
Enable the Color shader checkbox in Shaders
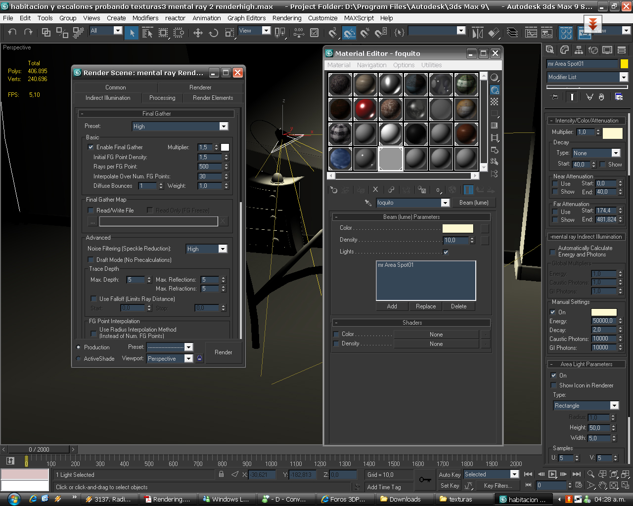point(336,334)
